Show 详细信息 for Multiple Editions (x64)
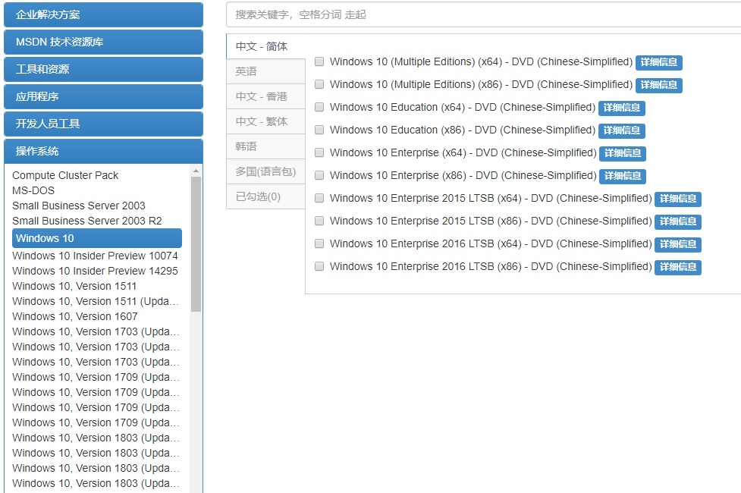741x493 pixels. coord(659,62)
